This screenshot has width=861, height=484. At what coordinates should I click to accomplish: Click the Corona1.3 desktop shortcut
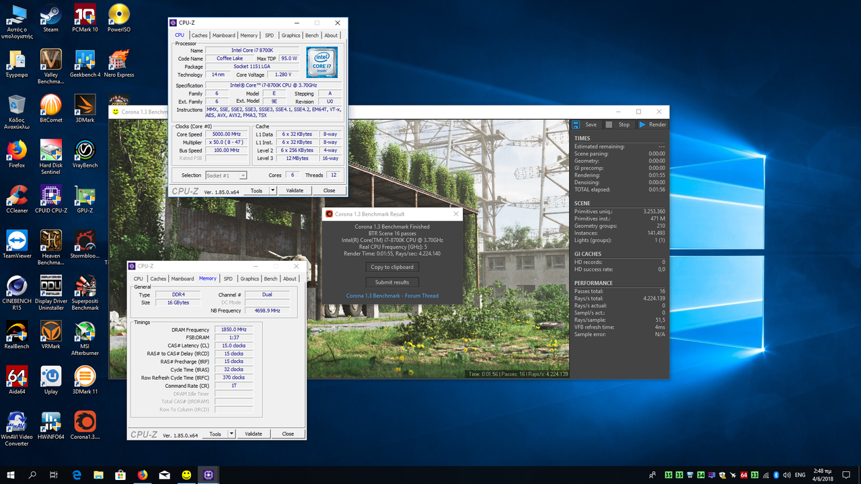tap(85, 426)
